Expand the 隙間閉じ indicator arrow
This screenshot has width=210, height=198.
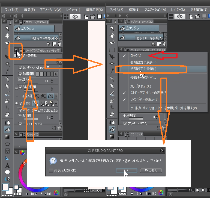[x=56, y=74]
